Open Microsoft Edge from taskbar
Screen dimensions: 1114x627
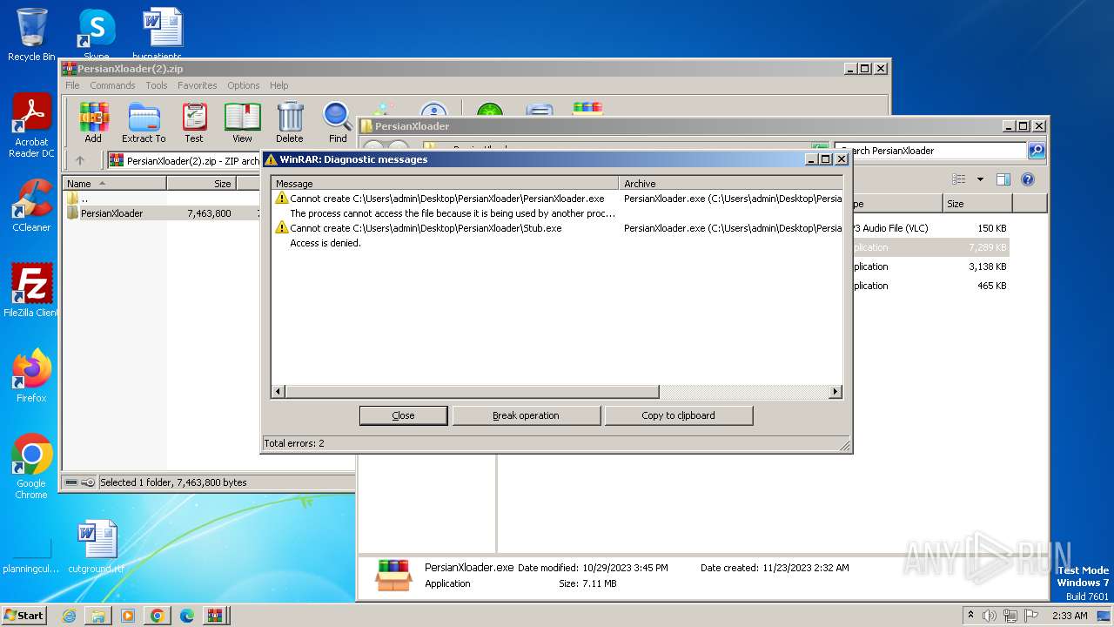point(187,616)
